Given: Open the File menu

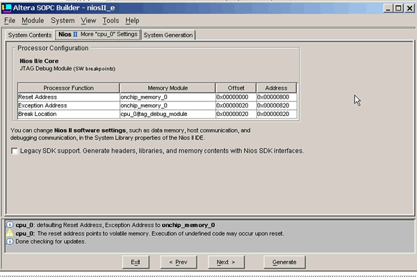Looking at the screenshot, I should (10, 20).
